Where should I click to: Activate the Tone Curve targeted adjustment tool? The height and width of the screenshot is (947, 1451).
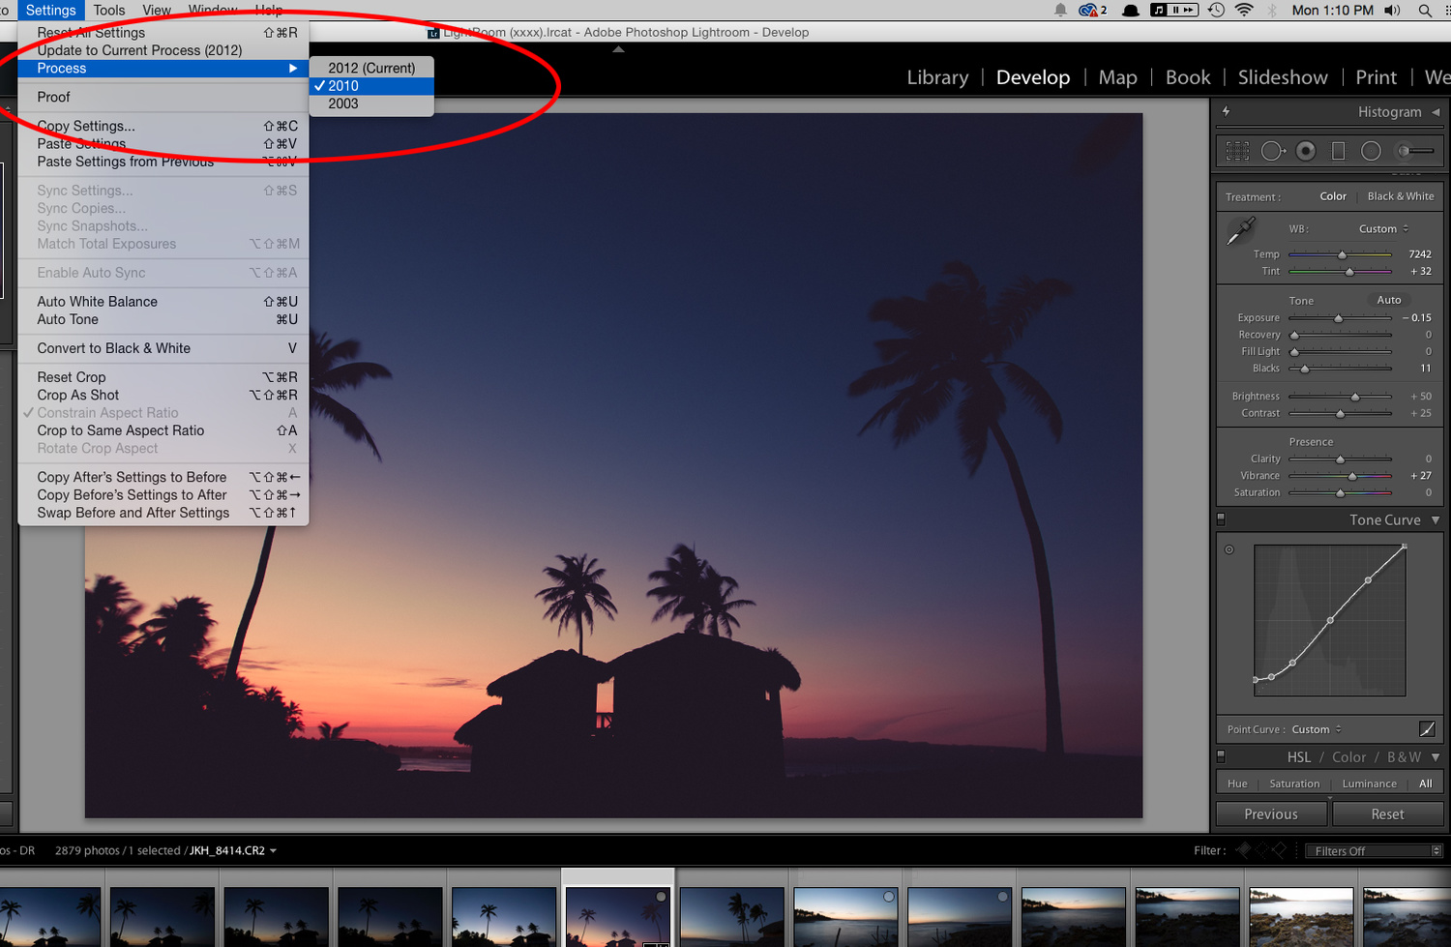[1229, 548]
